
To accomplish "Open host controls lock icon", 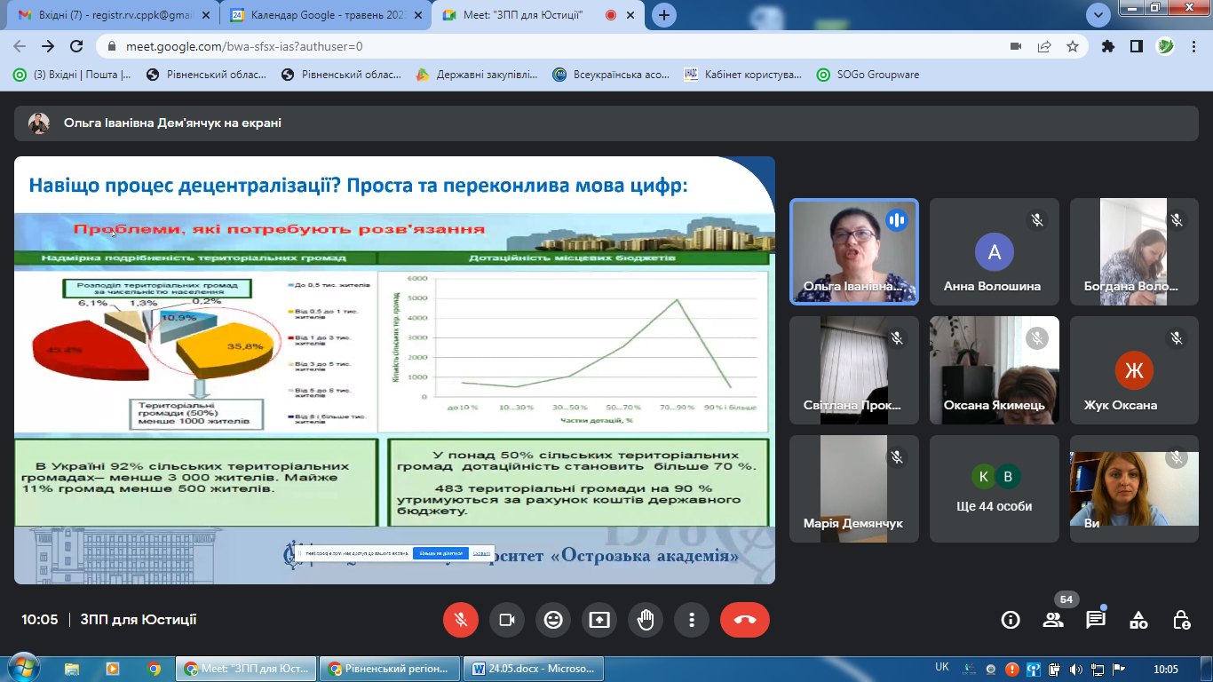I will [x=1181, y=620].
